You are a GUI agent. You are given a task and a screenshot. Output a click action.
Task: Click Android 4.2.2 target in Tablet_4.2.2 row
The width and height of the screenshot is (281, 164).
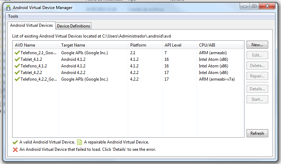pyautogui.click(x=73, y=73)
